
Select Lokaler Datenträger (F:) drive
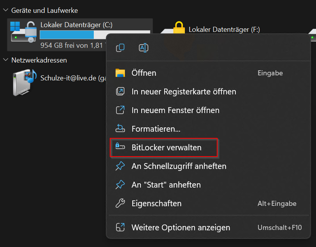[224, 30]
